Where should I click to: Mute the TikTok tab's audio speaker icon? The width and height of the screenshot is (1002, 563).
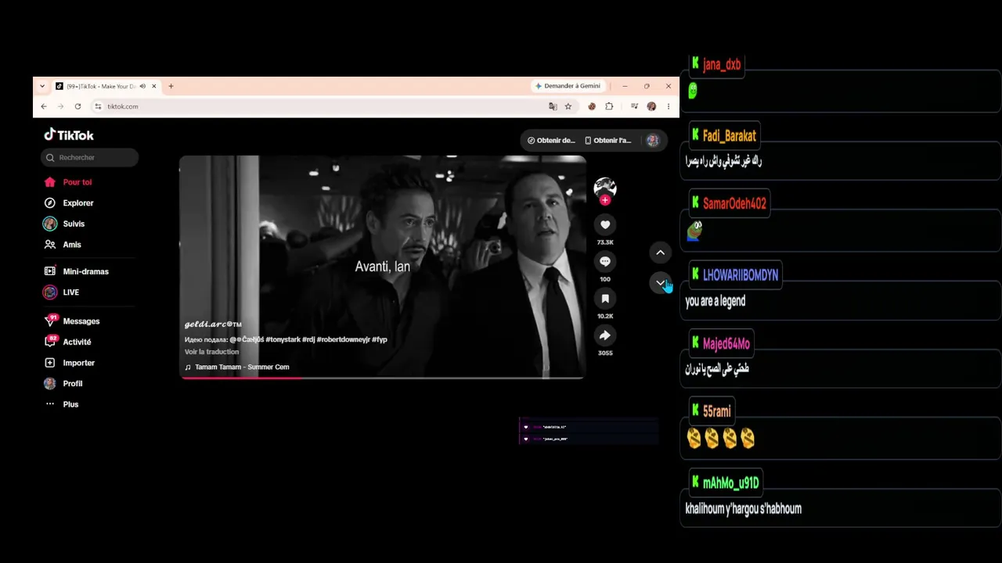tap(142, 86)
